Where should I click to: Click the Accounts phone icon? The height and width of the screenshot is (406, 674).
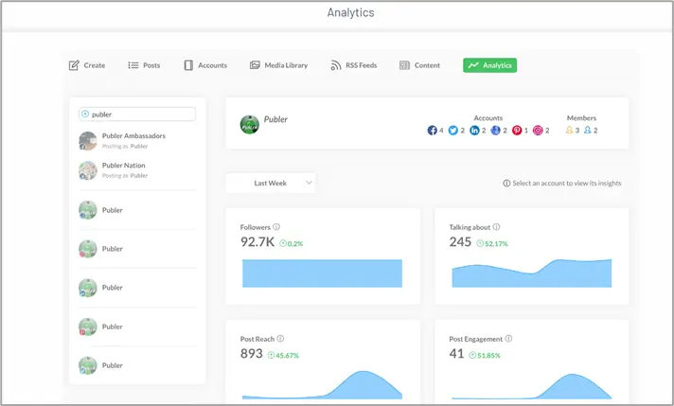188,65
